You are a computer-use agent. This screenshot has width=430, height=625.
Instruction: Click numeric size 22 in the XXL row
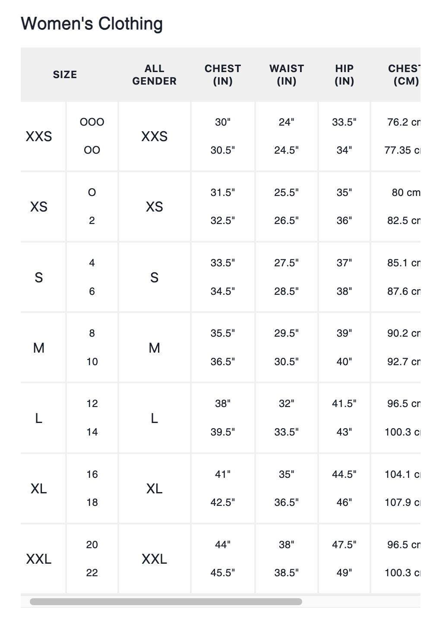click(92, 573)
